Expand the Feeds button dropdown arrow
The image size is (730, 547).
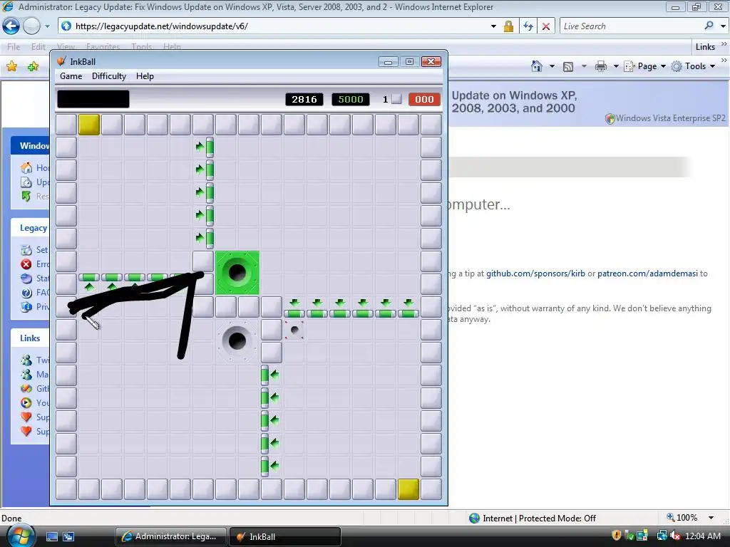584,66
